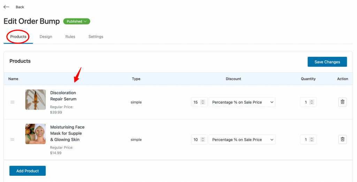Open the Settings tab

click(x=96, y=37)
